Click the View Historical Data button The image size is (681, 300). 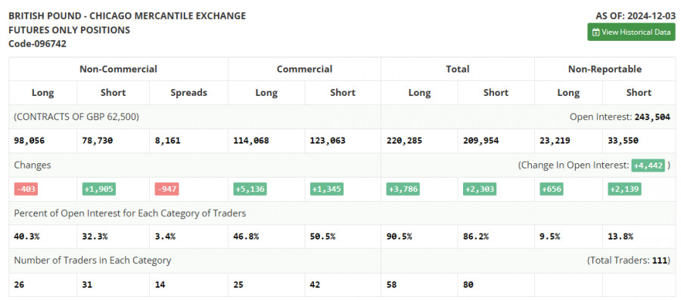tap(631, 32)
